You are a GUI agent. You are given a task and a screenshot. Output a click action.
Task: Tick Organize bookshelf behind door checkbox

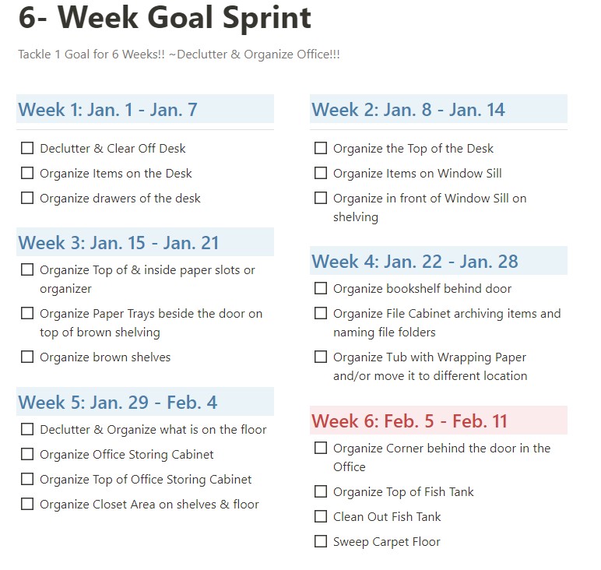pyautogui.click(x=321, y=288)
